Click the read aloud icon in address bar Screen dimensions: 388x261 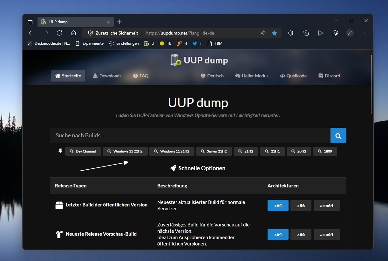pos(263,33)
